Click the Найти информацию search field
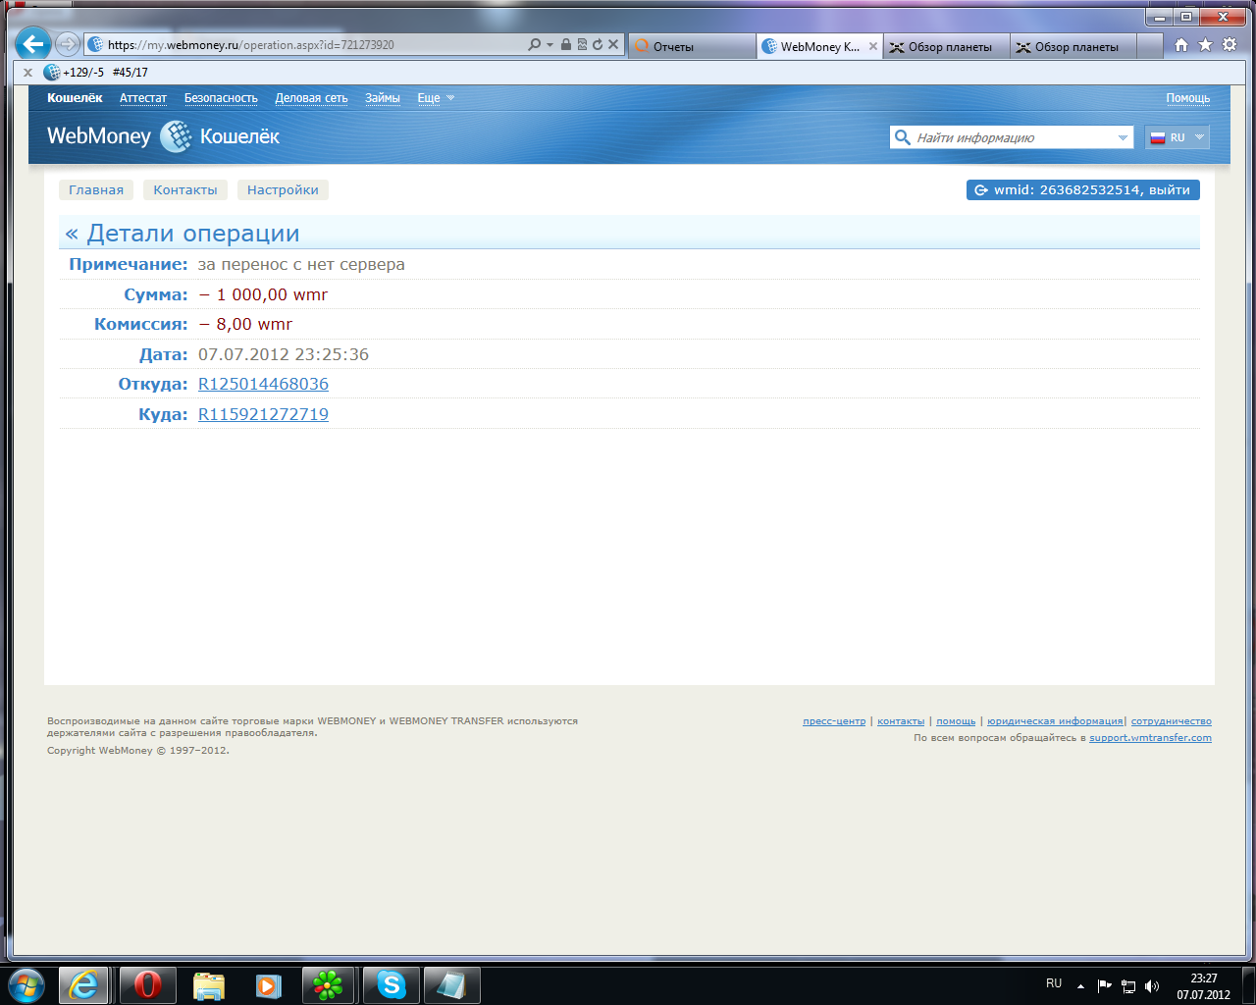The image size is (1256, 1005). [x=1014, y=137]
